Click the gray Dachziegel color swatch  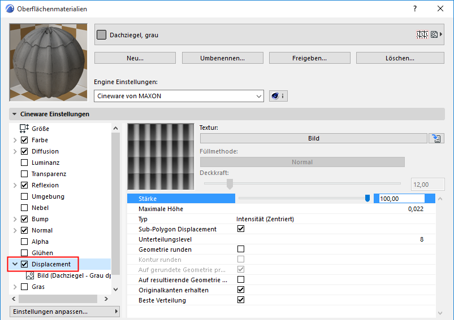click(x=101, y=34)
